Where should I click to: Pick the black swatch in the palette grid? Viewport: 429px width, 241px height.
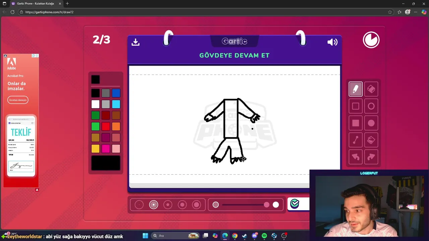(x=95, y=93)
